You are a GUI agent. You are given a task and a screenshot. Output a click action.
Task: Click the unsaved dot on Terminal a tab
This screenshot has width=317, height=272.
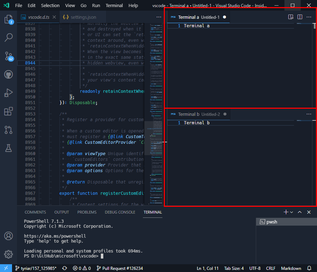pyautogui.click(x=224, y=17)
